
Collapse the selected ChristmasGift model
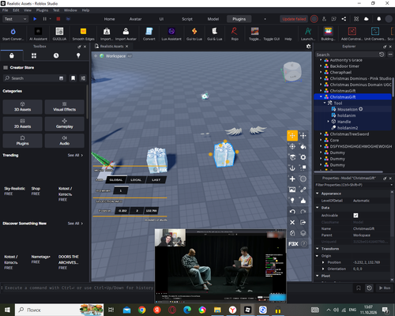[321, 96]
